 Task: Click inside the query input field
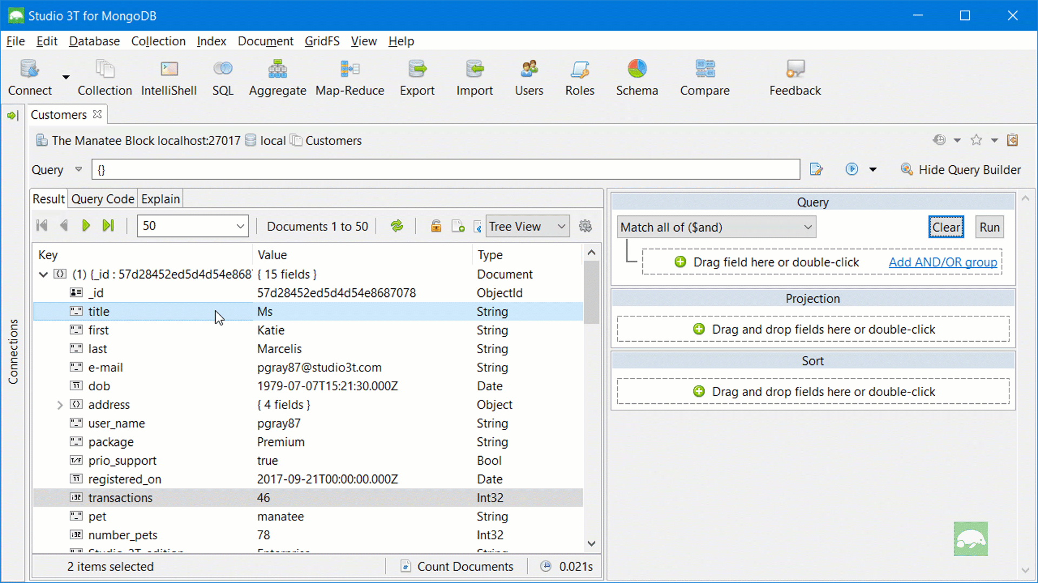coord(445,170)
